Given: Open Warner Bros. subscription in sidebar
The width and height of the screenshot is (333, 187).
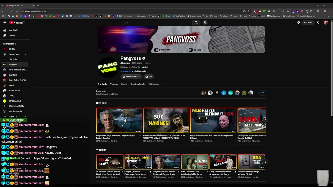Looking at the screenshot, I should coord(15,54).
